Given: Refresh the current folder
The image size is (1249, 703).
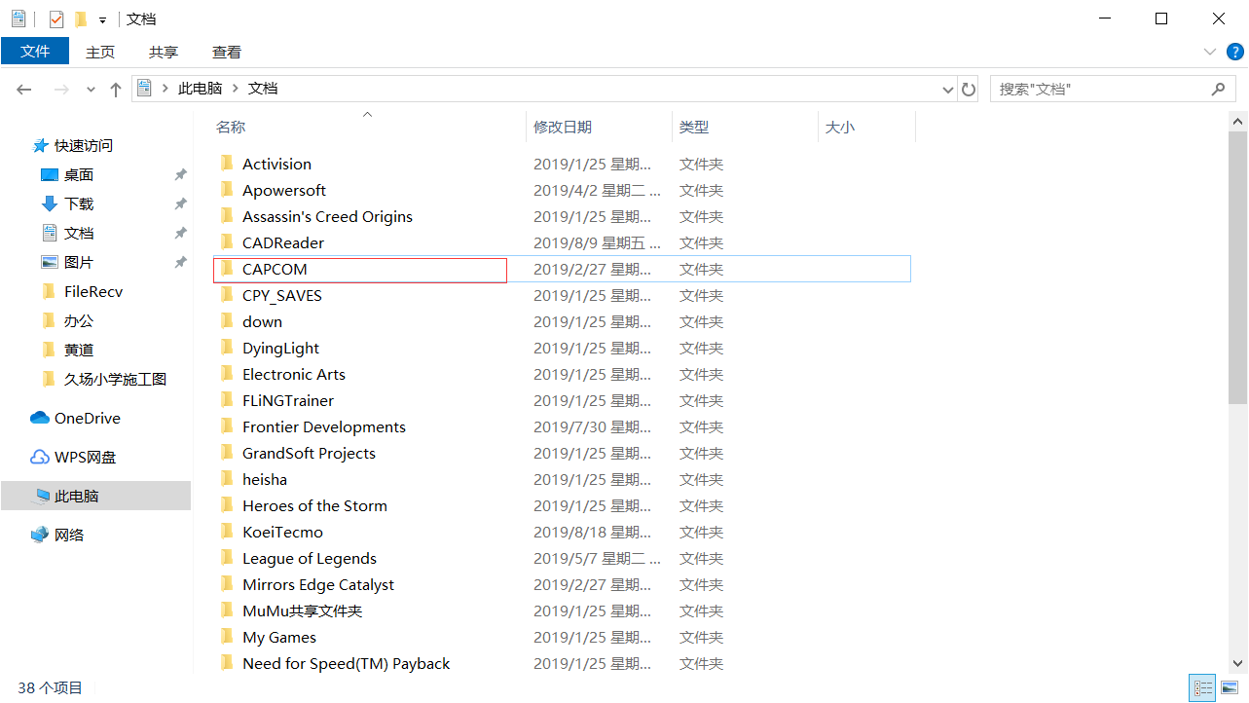Looking at the screenshot, I should tap(969, 89).
